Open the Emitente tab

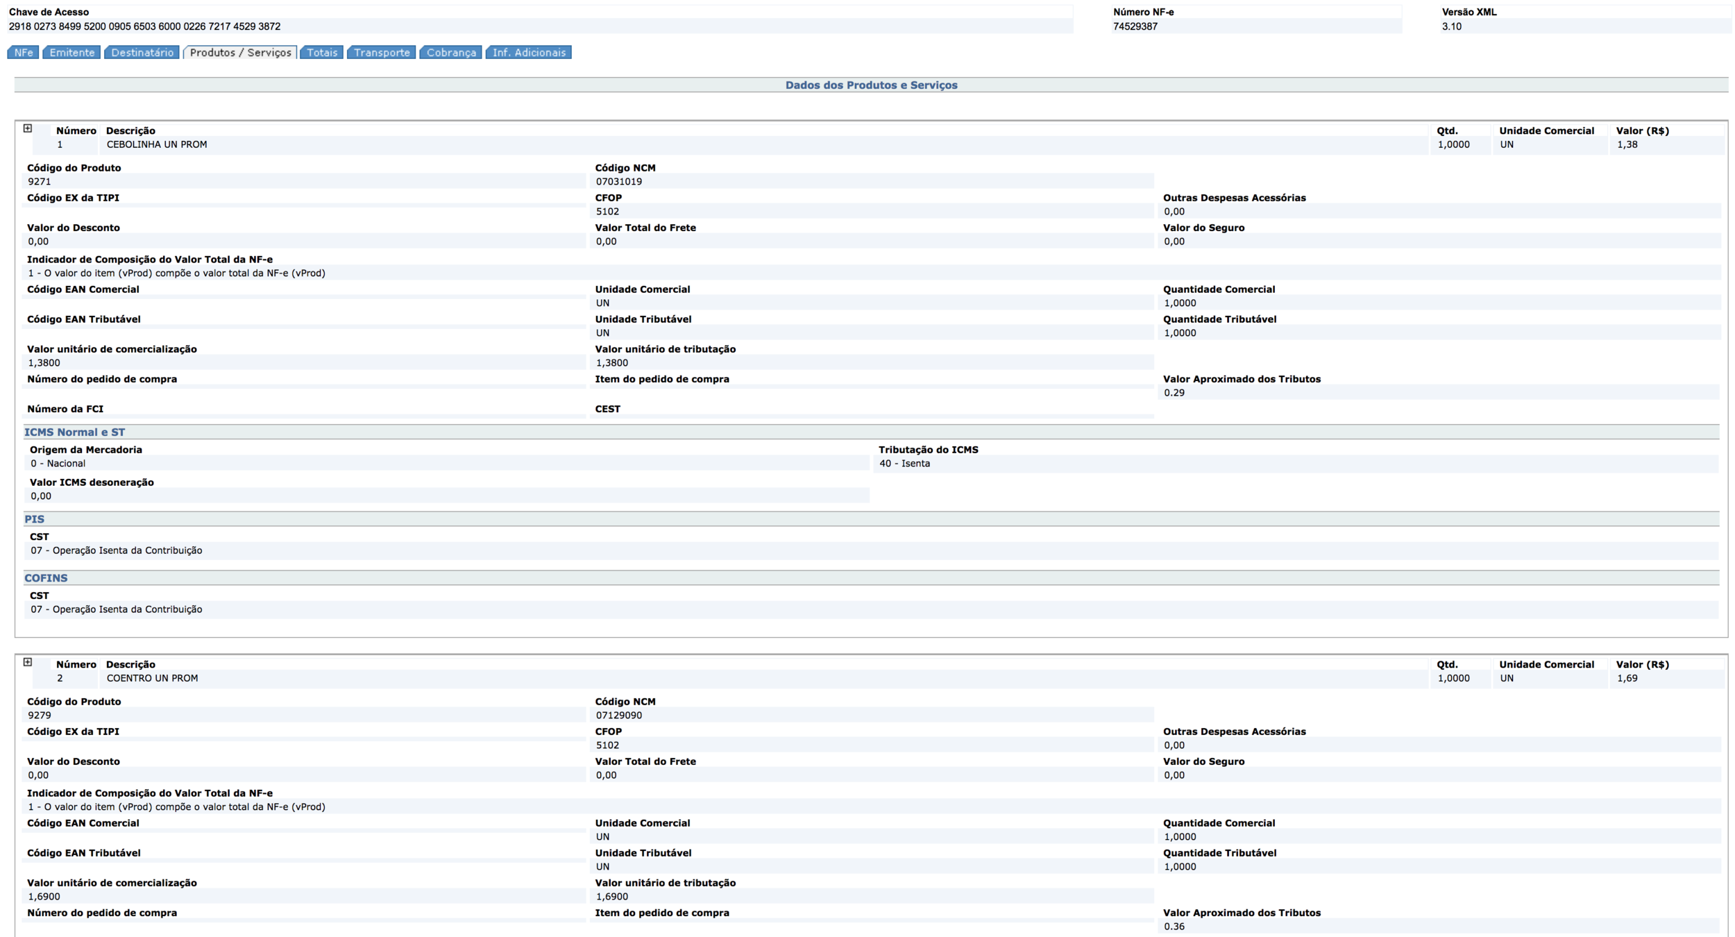pyautogui.click(x=72, y=53)
